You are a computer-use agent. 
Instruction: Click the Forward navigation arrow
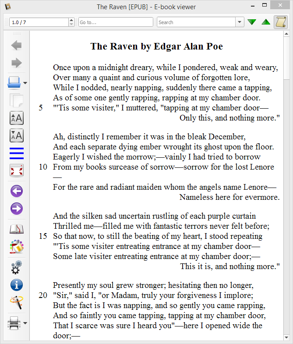(x=17, y=63)
